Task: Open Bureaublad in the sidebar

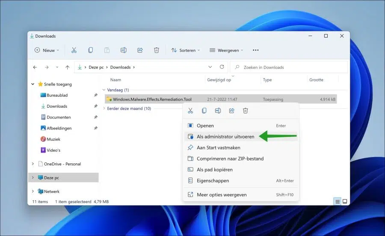Action: point(57,95)
